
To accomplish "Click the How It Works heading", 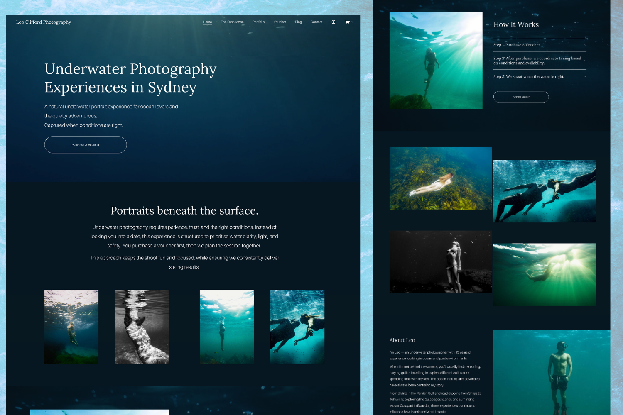I will point(516,24).
